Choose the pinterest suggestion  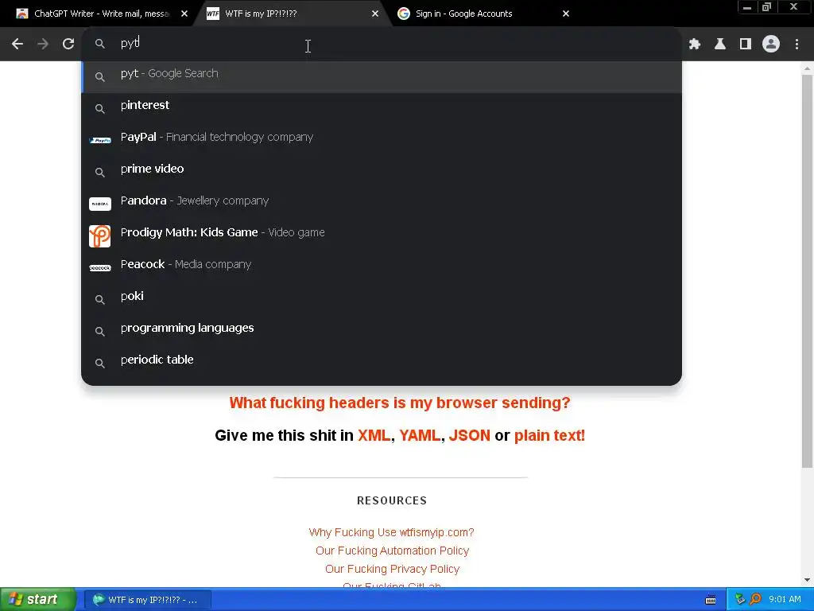382,108
